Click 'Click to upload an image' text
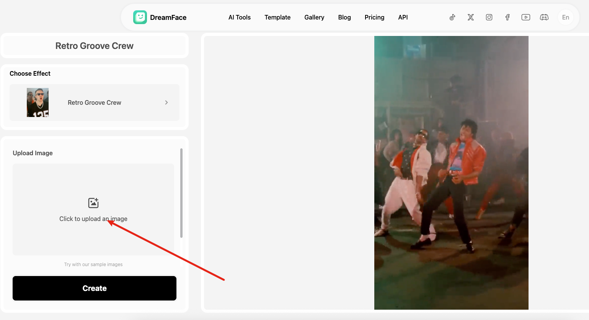The width and height of the screenshot is (589, 320). [x=93, y=219]
